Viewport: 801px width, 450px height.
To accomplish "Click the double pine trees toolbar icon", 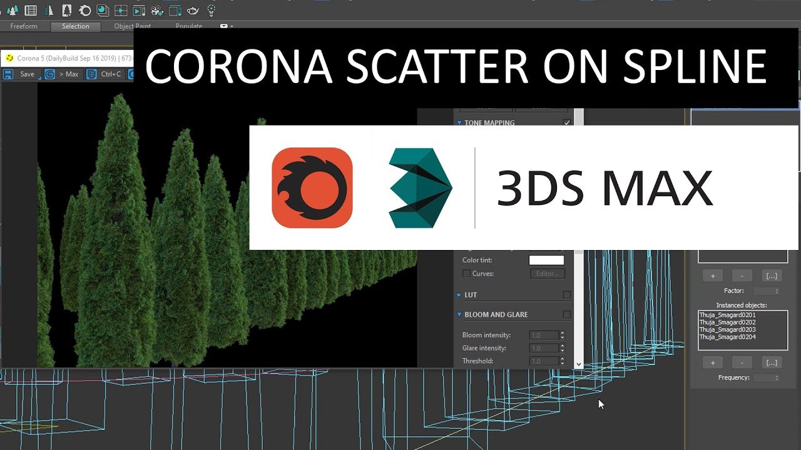I will [12, 10].
